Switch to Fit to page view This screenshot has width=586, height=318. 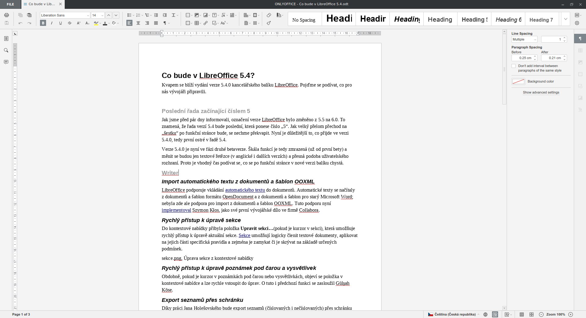pyautogui.click(x=522, y=314)
